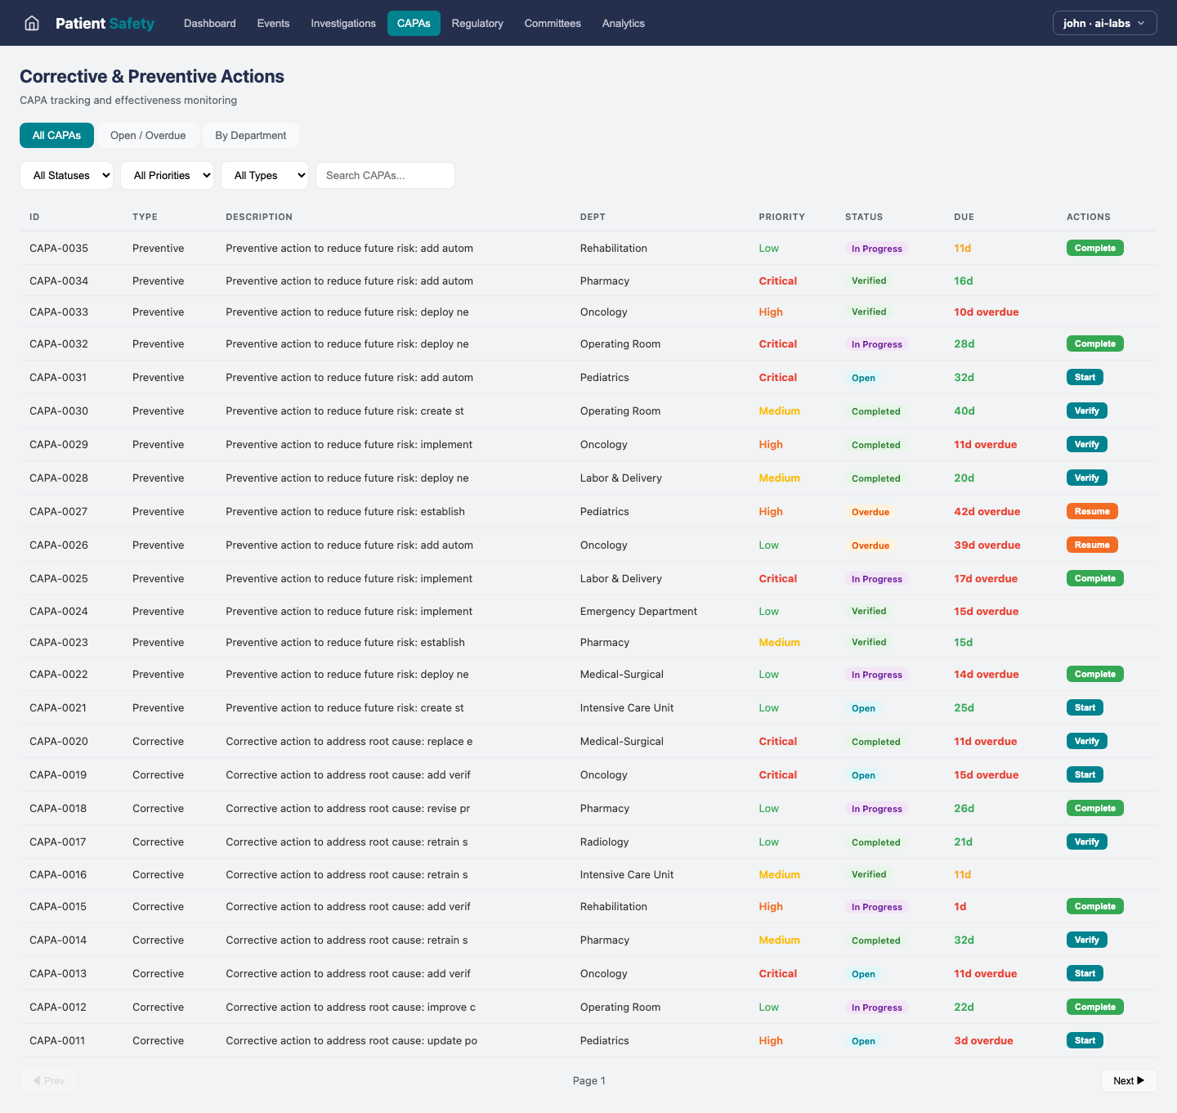Select the By Department tab
1177x1113 pixels.
click(x=250, y=135)
